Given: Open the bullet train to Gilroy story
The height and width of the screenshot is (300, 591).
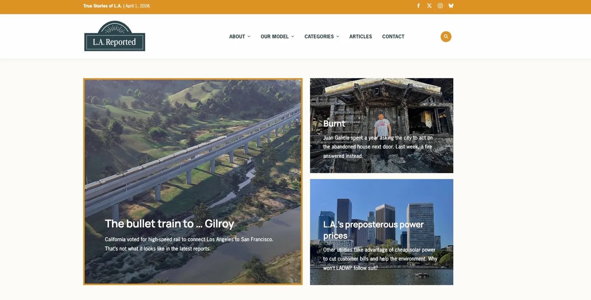Looking at the screenshot, I should [x=169, y=223].
